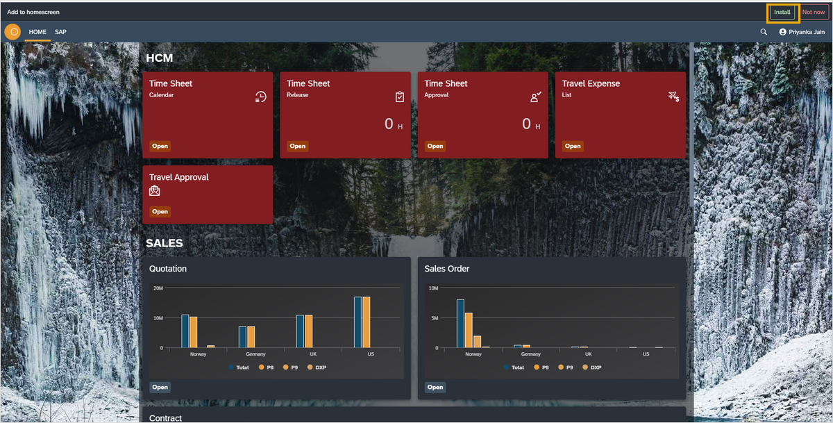Switch to the HOME tab
The width and height of the screenshot is (833, 423).
click(x=37, y=32)
